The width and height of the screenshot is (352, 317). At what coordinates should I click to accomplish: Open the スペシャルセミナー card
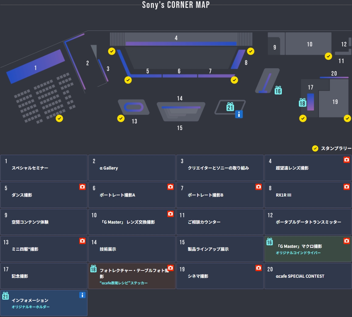click(x=44, y=168)
